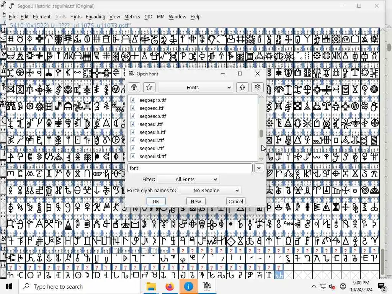This screenshot has width=392, height=294.
Task: Launch Firefox from the taskbar
Action: [x=170, y=286]
